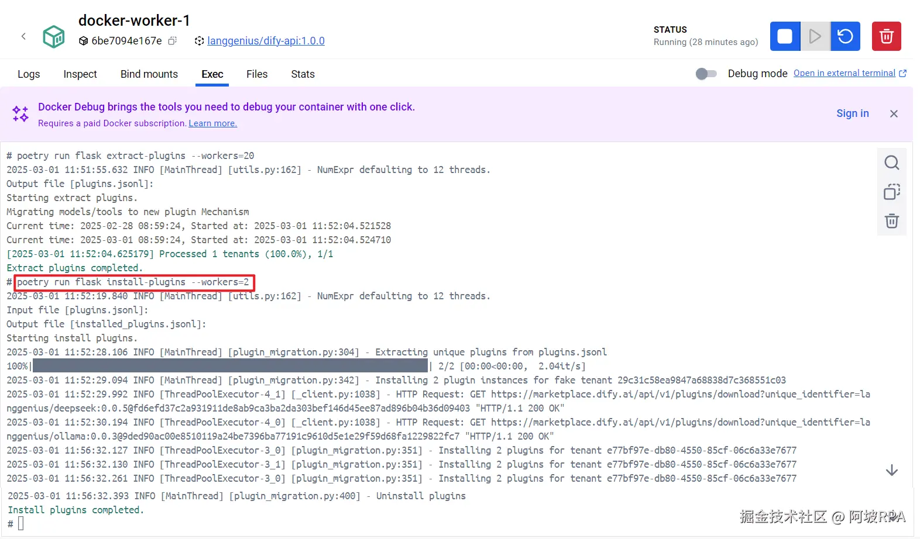Click the 'Uninstall plugins' log line
This screenshot has height=539, width=920.
(237, 496)
